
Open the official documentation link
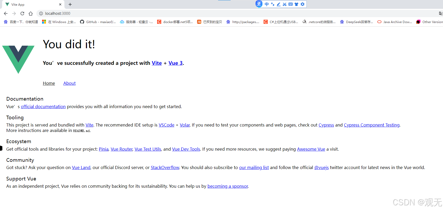tap(43, 107)
